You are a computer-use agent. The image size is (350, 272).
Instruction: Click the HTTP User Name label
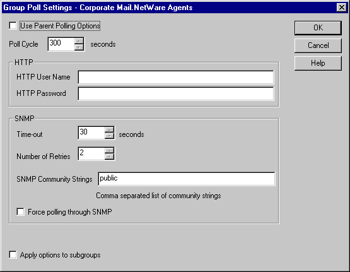pos(44,77)
